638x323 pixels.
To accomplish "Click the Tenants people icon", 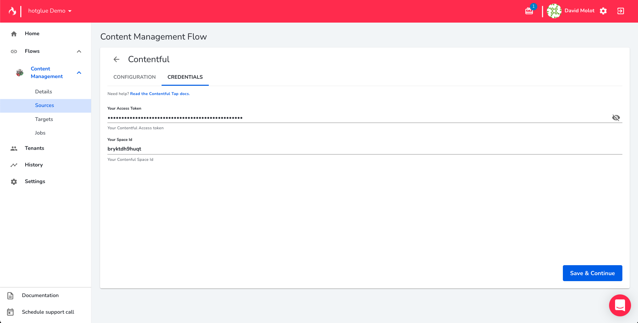I will (x=14, y=149).
